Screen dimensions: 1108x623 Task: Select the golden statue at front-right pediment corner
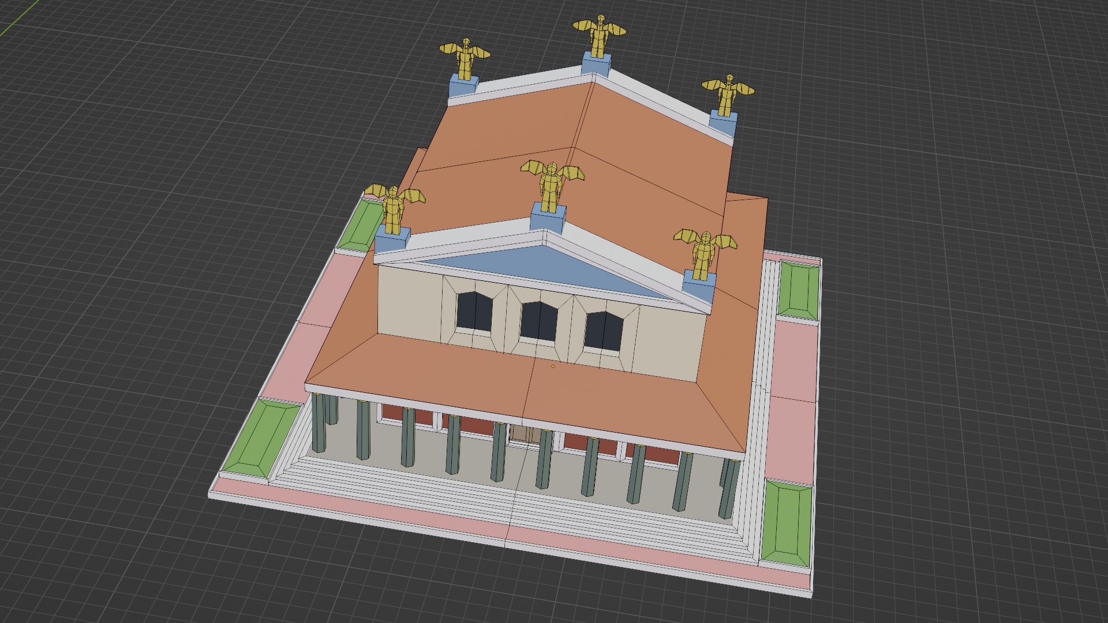point(705,254)
